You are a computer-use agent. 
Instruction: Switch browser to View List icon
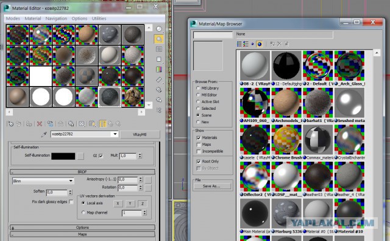click(239, 44)
